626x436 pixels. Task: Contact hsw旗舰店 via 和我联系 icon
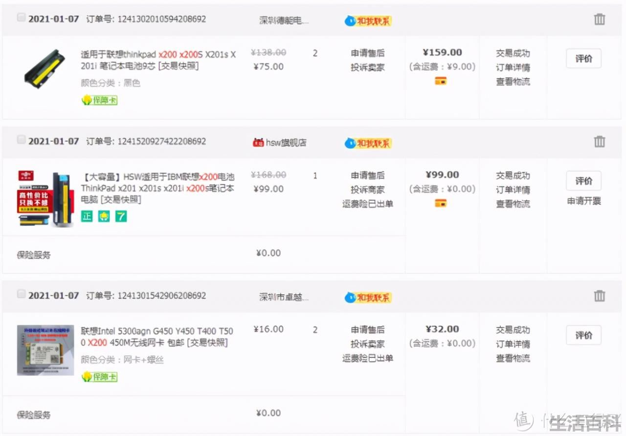[368, 143]
